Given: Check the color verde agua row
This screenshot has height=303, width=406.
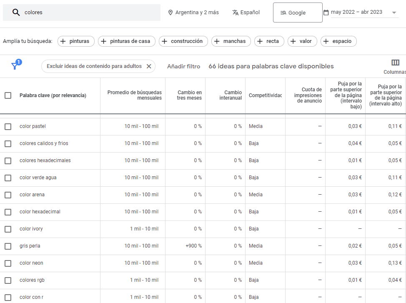Looking at the screenshot, I should [x=8, y=178].
